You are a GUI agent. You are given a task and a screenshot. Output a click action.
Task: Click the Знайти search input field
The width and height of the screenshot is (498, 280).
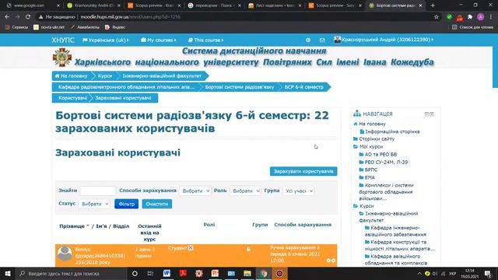(x=98, y=191)
